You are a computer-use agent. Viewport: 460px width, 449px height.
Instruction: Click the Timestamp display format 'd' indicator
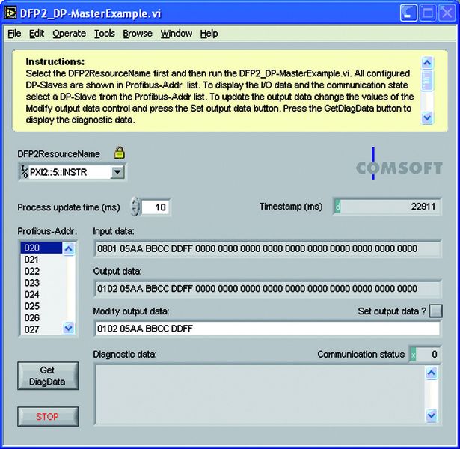coord(337,207)
